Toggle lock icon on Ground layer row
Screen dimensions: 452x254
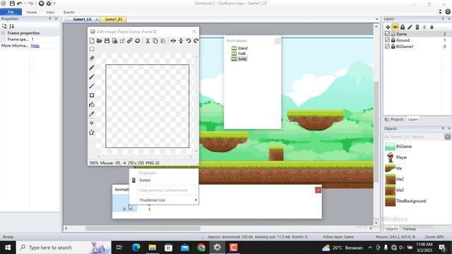(x=393, y=40)
